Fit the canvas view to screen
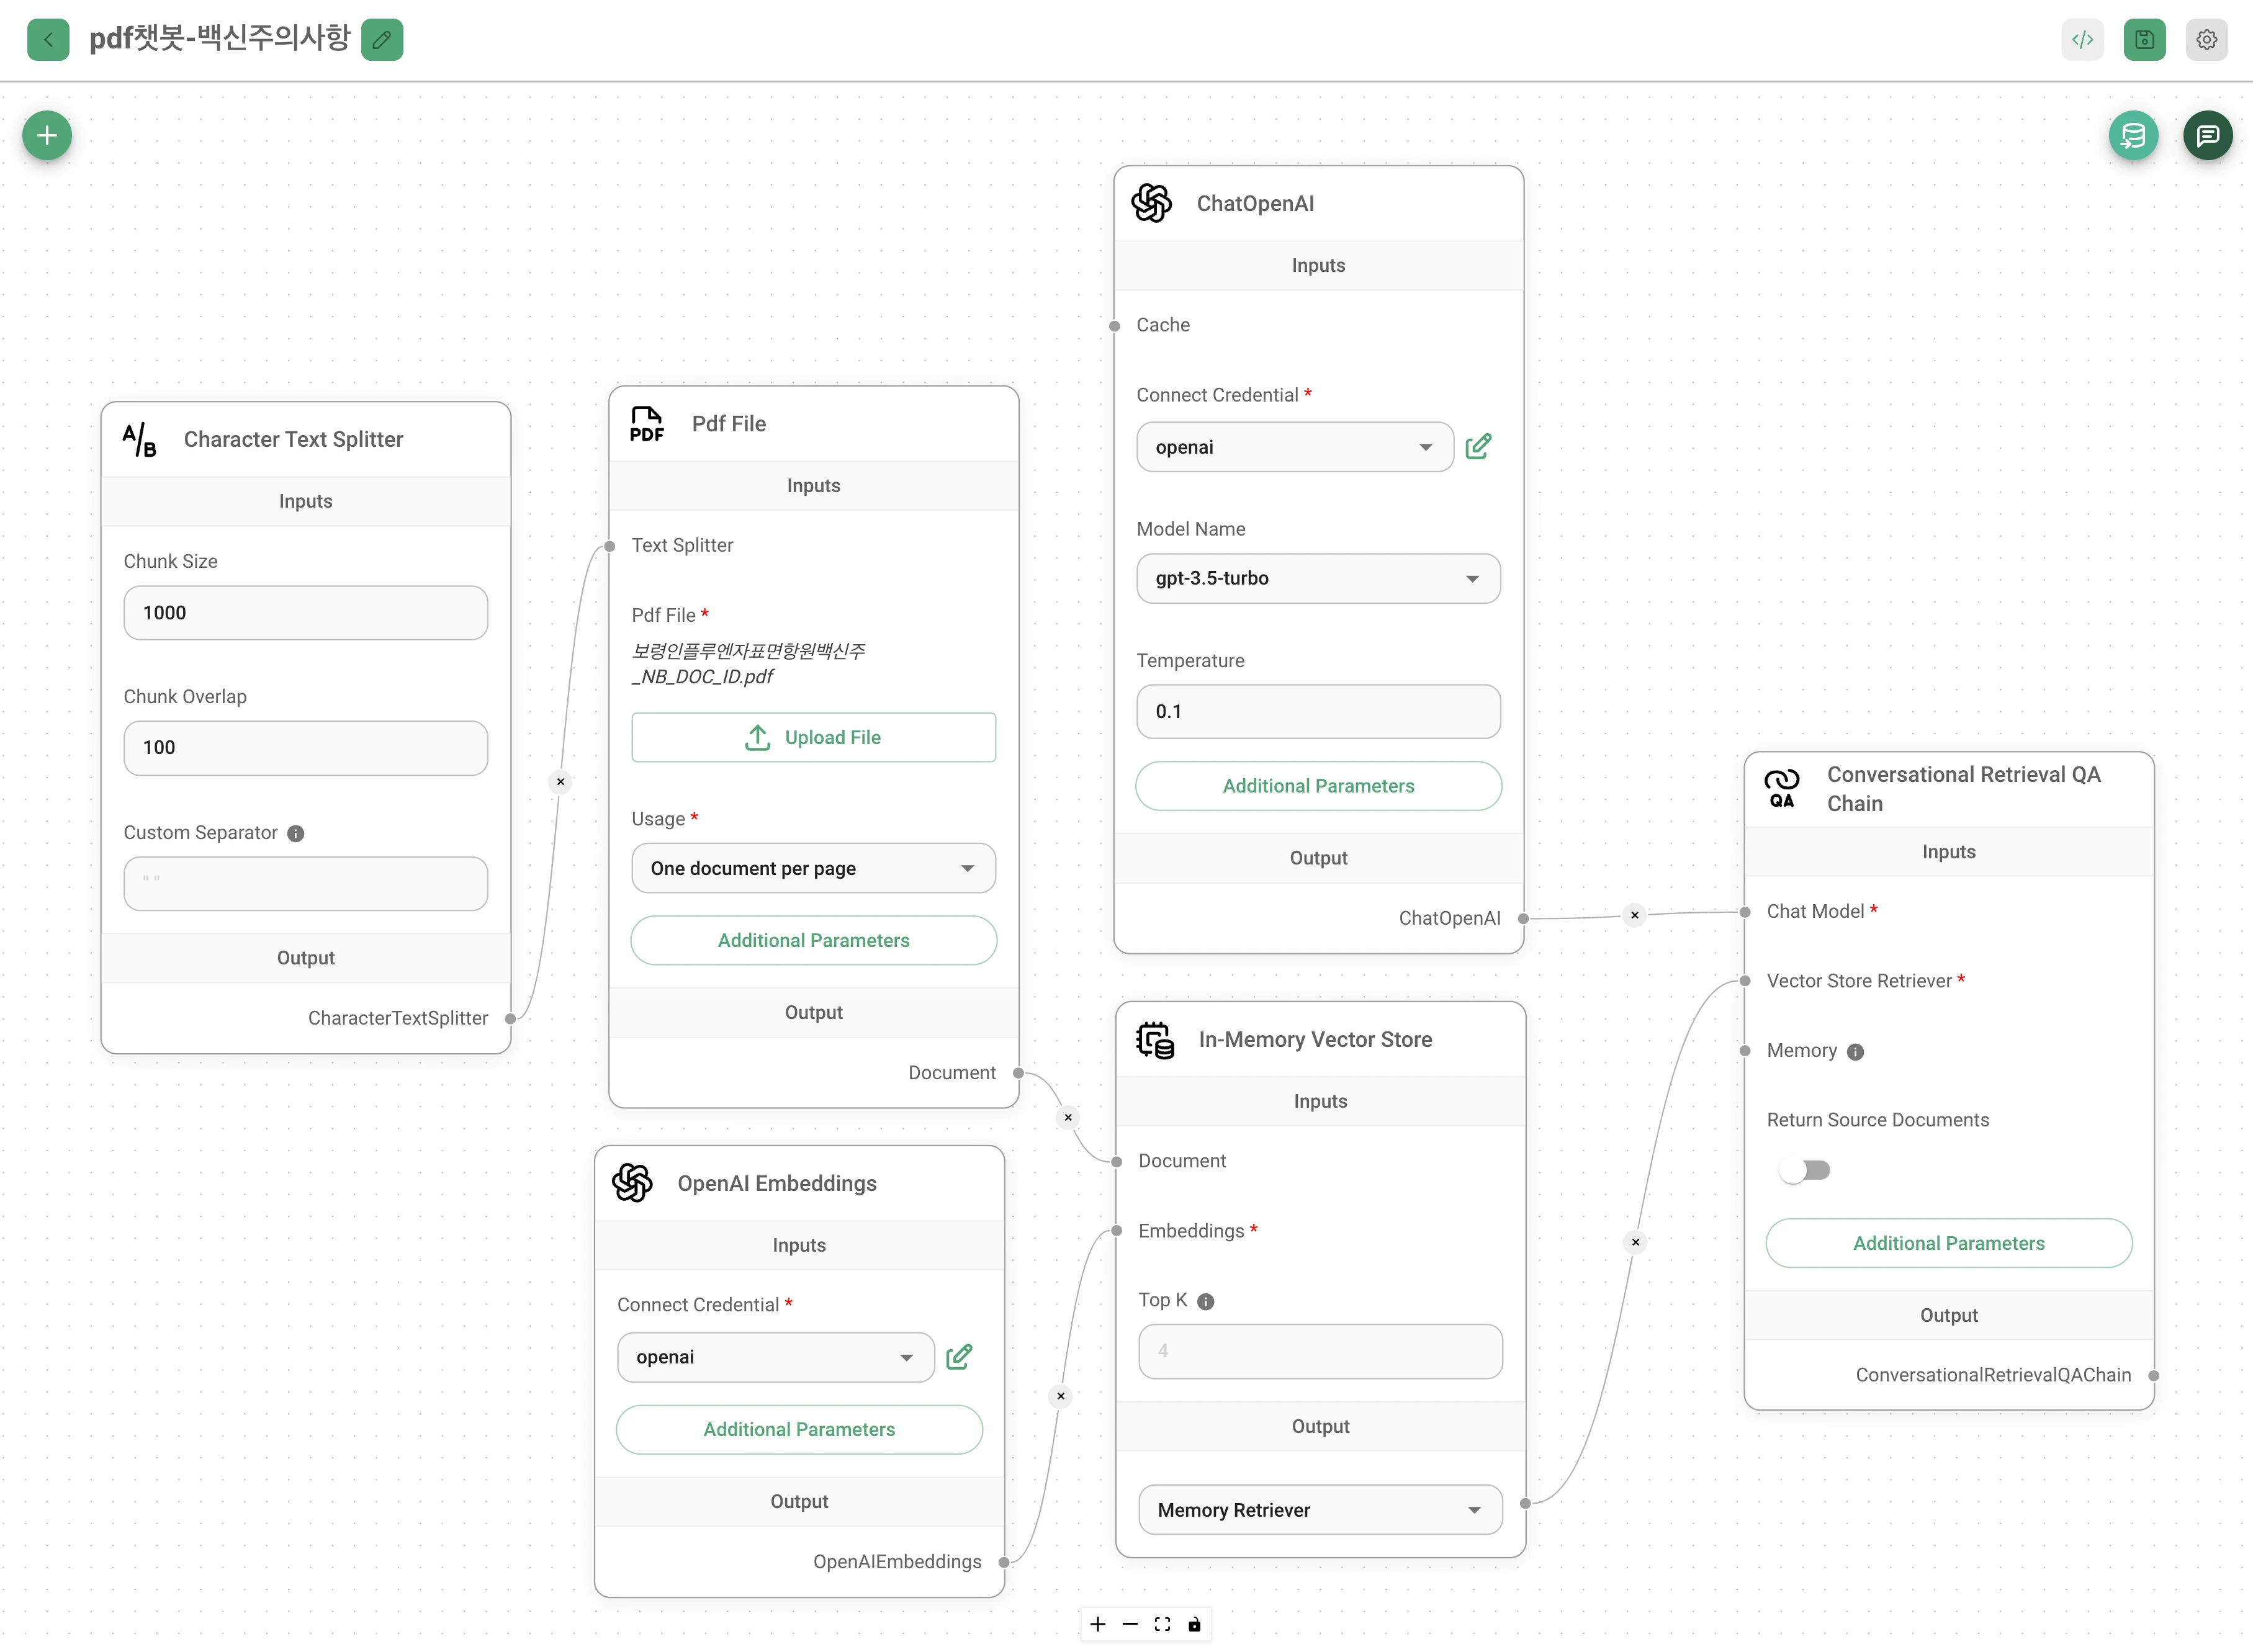 pos(1162,1624)
